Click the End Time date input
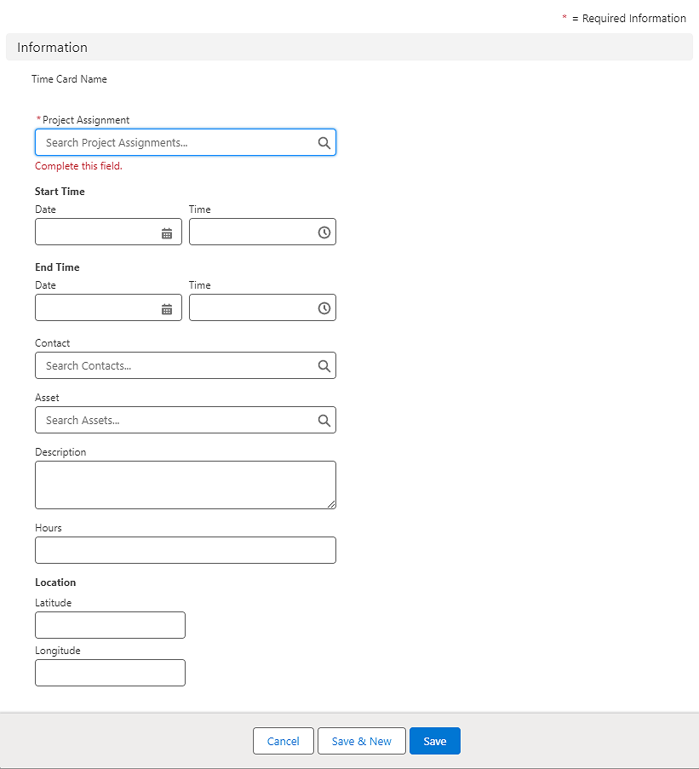 click(x=95, y=308)
